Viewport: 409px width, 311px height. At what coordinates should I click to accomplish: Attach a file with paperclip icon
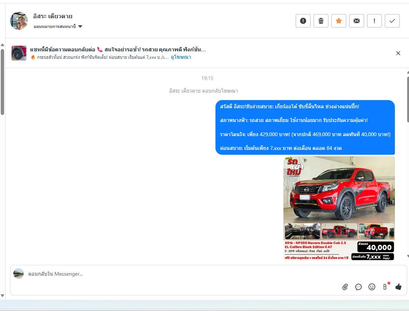click(x=345, y=287)
